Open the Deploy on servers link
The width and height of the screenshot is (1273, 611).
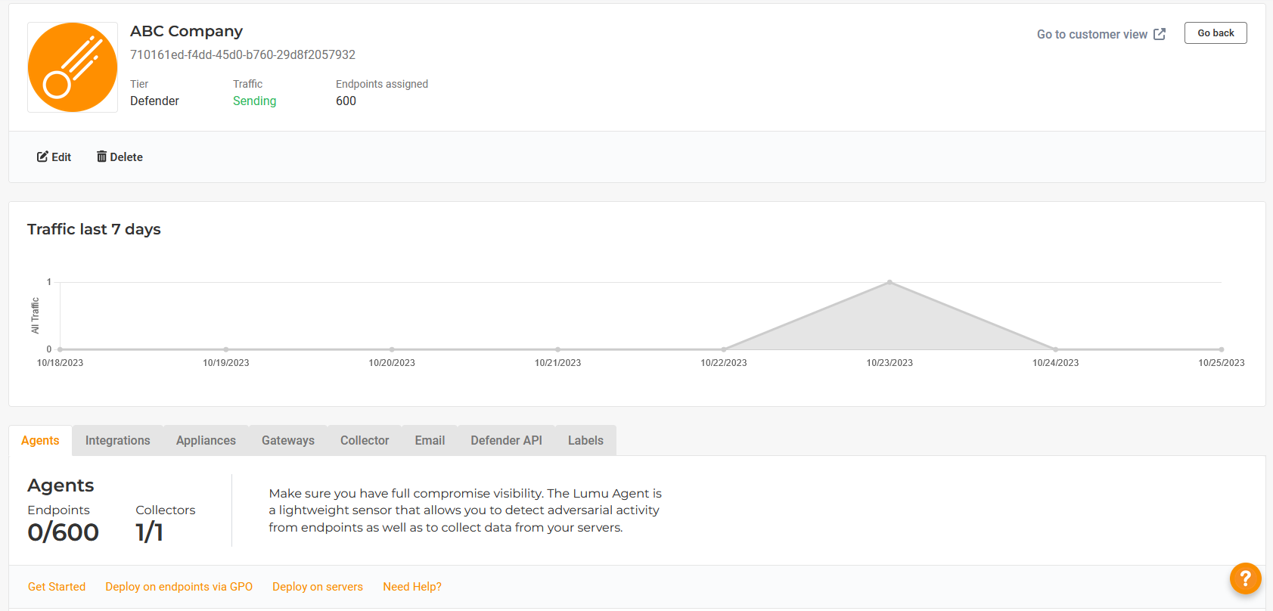coord(318,587)
